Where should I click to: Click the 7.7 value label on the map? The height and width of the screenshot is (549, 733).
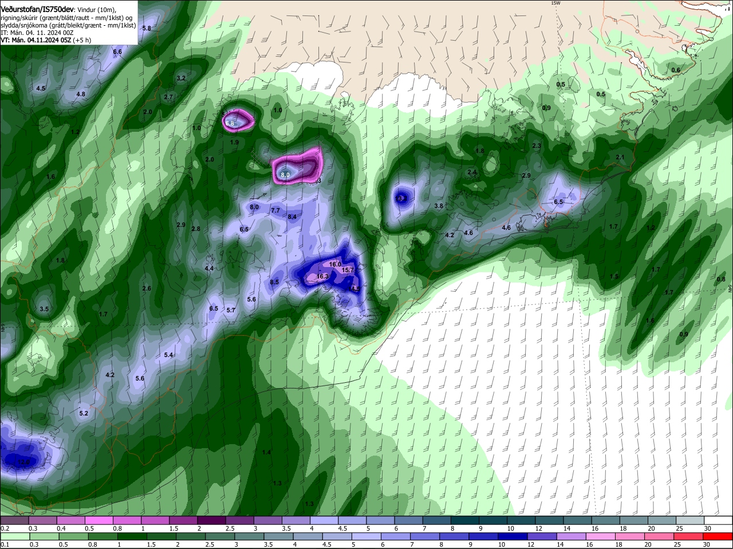click(x=275, y=210)
